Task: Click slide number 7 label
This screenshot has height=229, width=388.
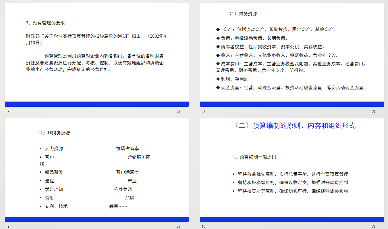Action: (8, 111)
